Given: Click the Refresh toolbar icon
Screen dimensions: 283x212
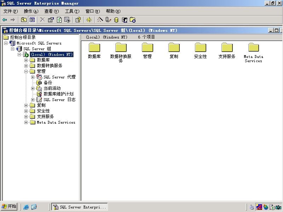Looking at the screenshot, I should coord(59,20).
